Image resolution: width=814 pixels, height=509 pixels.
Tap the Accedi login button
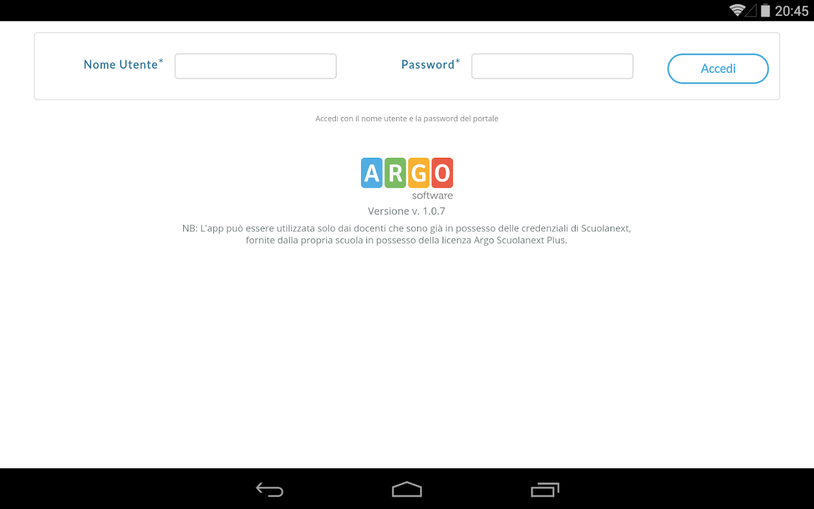pyautogui.click(x=718, y=68)
